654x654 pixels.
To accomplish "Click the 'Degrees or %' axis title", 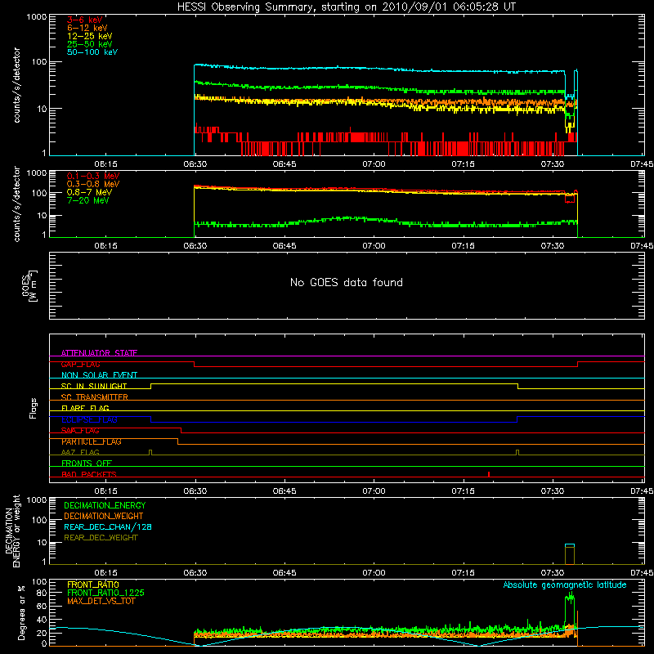I will coord(21,612).
